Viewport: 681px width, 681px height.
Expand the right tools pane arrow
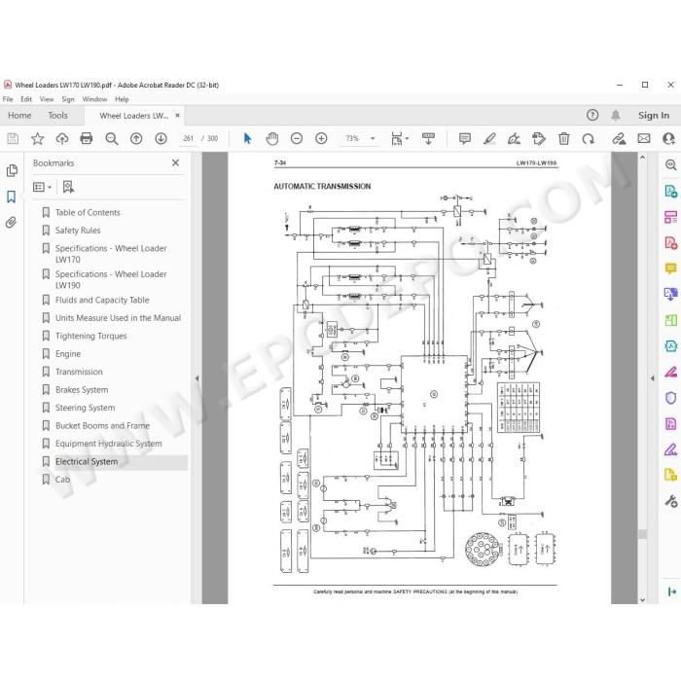tap(652, 378)
